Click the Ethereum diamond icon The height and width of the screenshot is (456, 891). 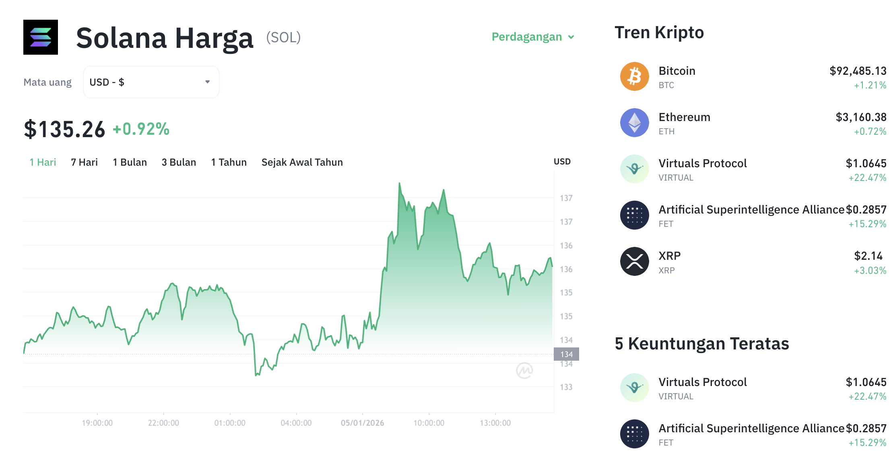click(x=634, y=122)
